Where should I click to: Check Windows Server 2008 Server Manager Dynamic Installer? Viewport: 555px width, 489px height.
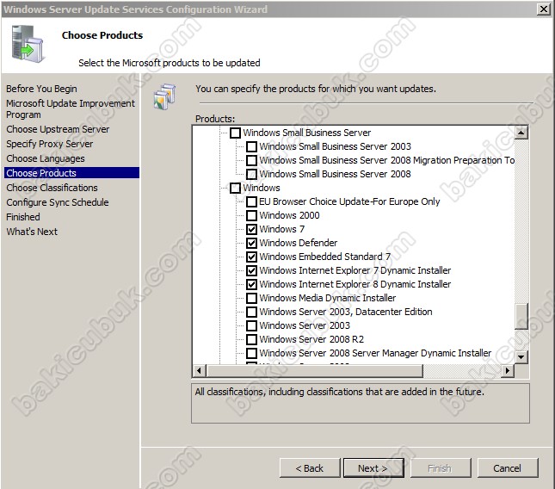pos(251,353)
